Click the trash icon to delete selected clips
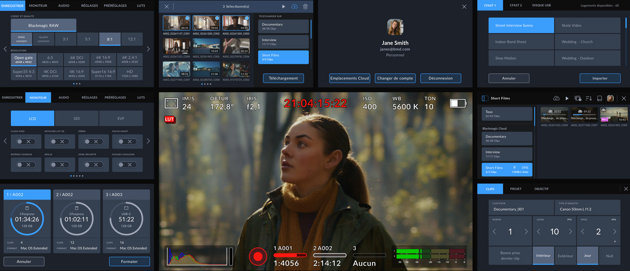This screenshot has height=271, width=630. tap(305, 7)
